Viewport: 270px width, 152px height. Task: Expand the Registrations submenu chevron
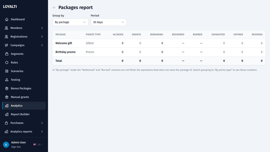pyautogui.click(x=42, y=37)
